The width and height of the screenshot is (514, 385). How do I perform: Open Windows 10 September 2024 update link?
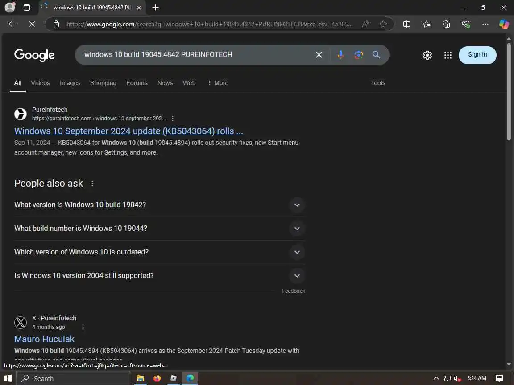pos(128,131)
